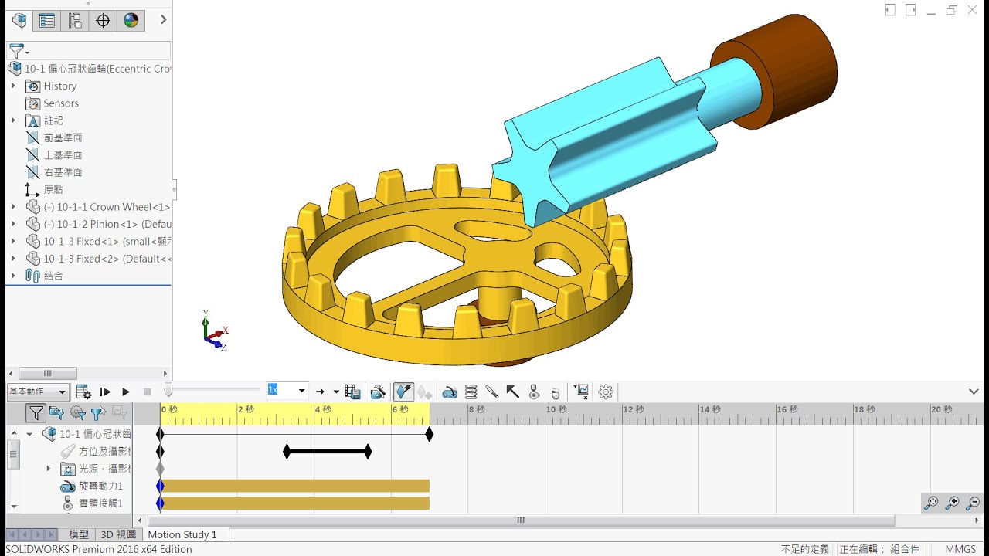The height and width of the screenshot is (556, 989).
Task: Zoom in on the timeline
Action: 952,503
